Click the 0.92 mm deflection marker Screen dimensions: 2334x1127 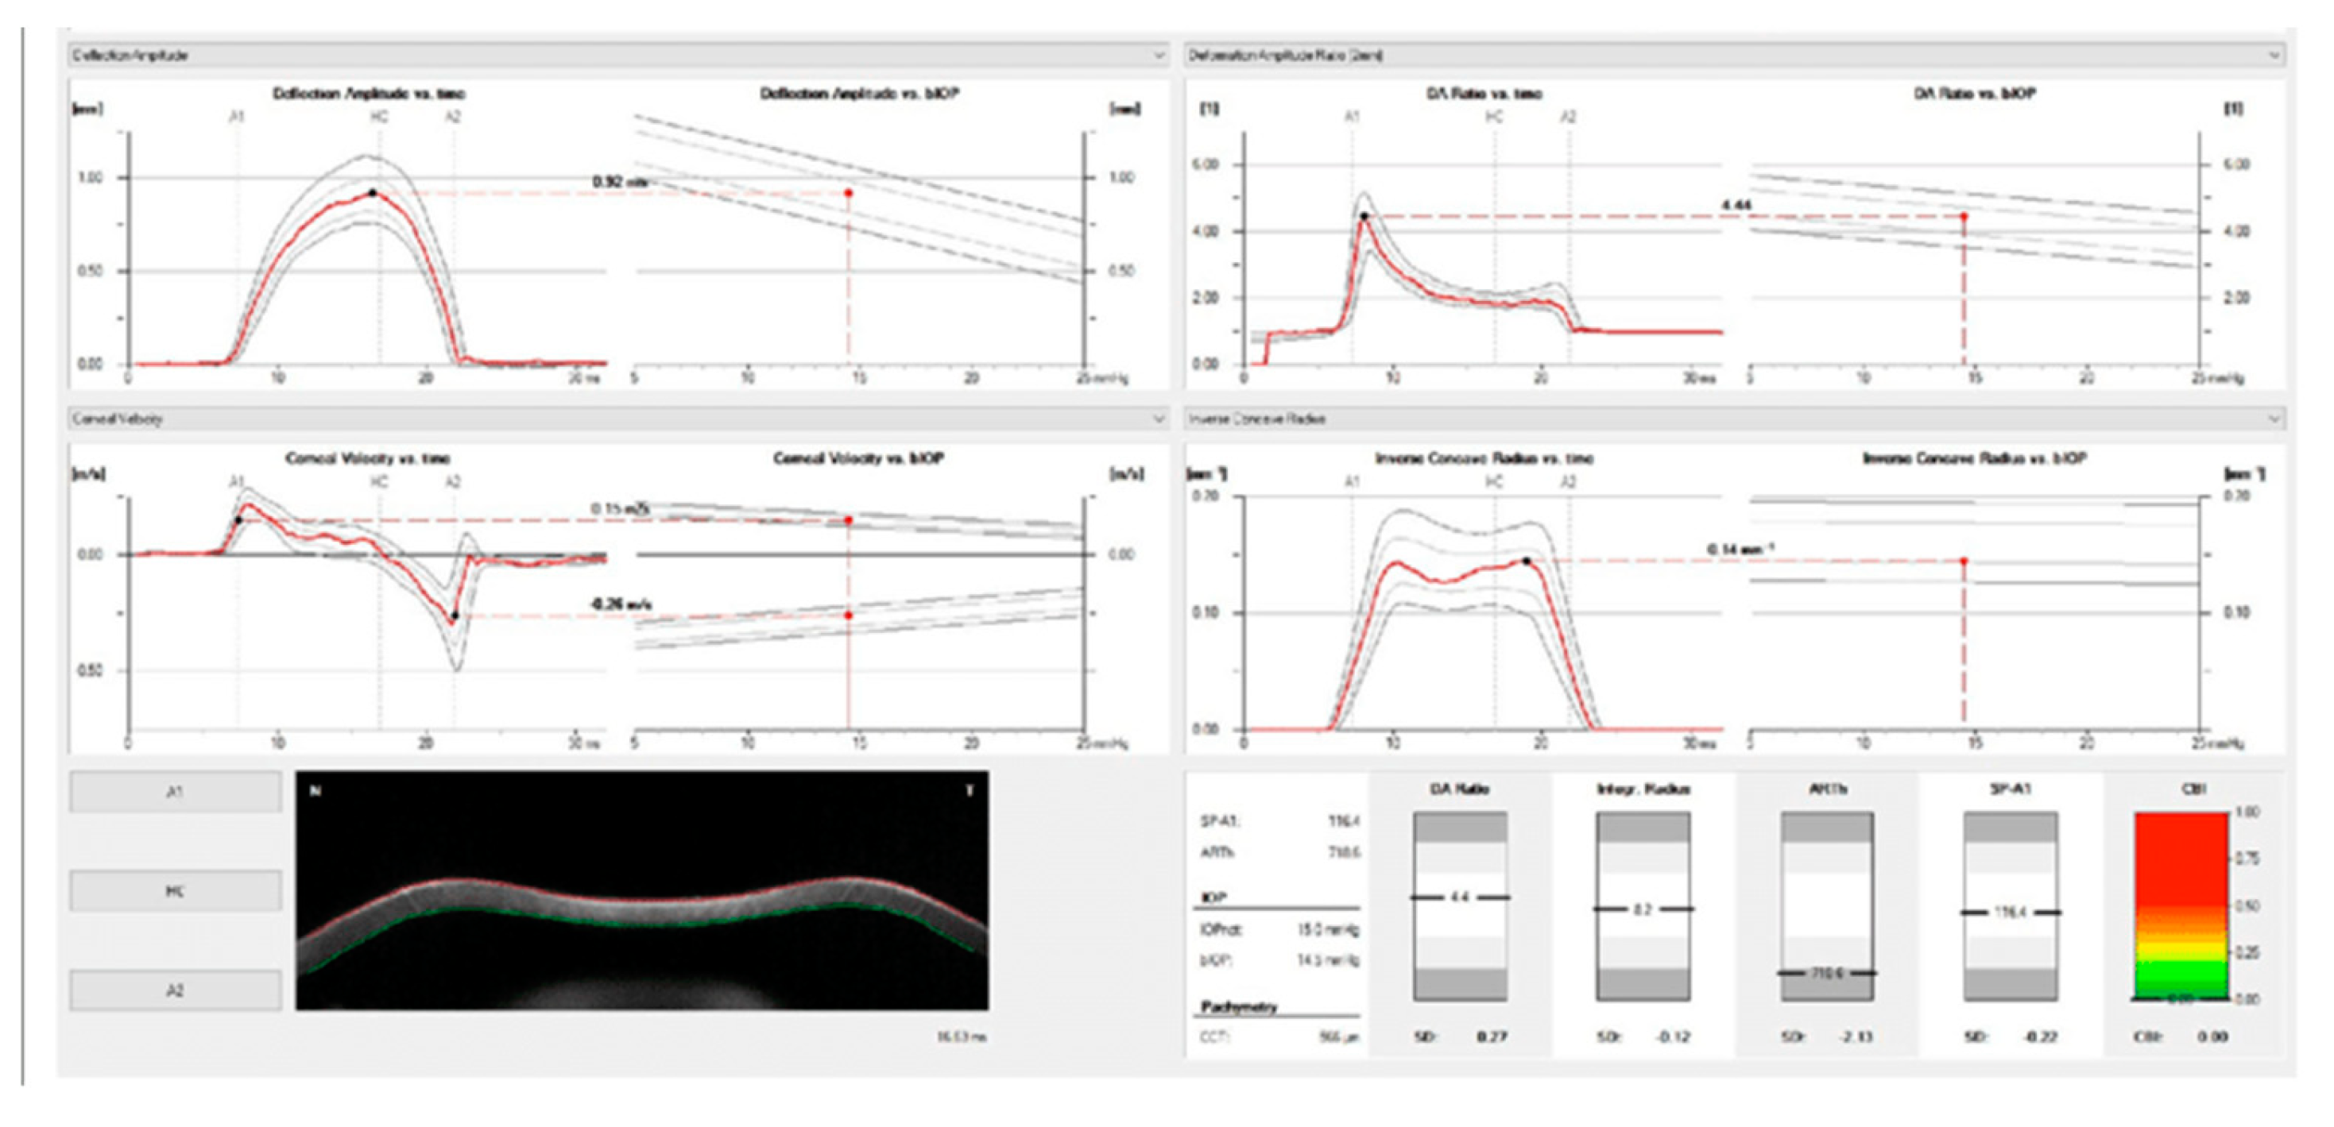[x=374, y=192]
